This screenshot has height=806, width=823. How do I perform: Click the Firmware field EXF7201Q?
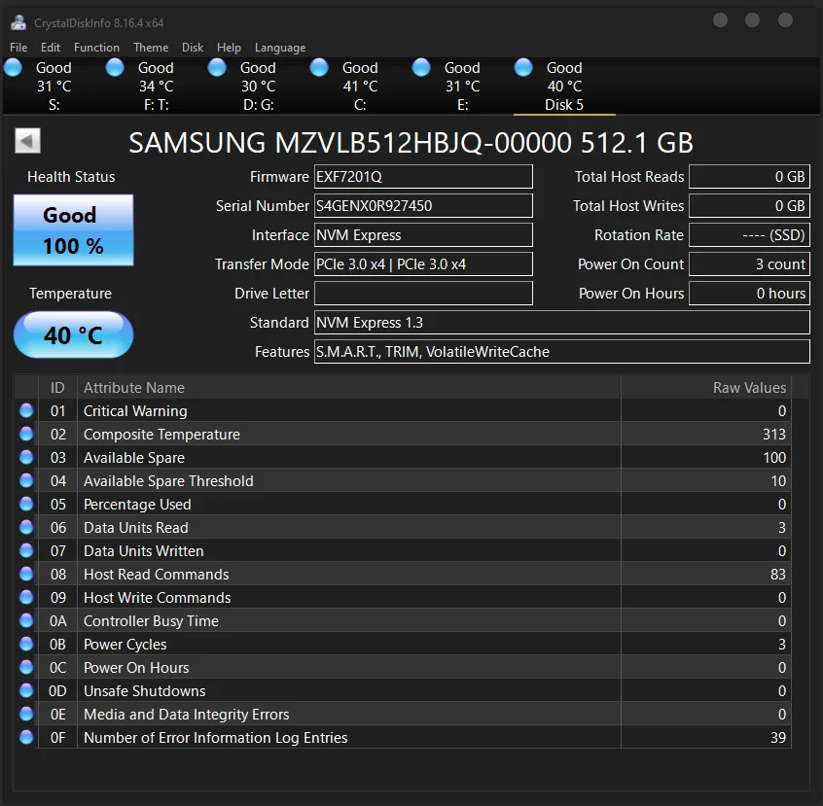pyautogui.click(x=423, y=177)
